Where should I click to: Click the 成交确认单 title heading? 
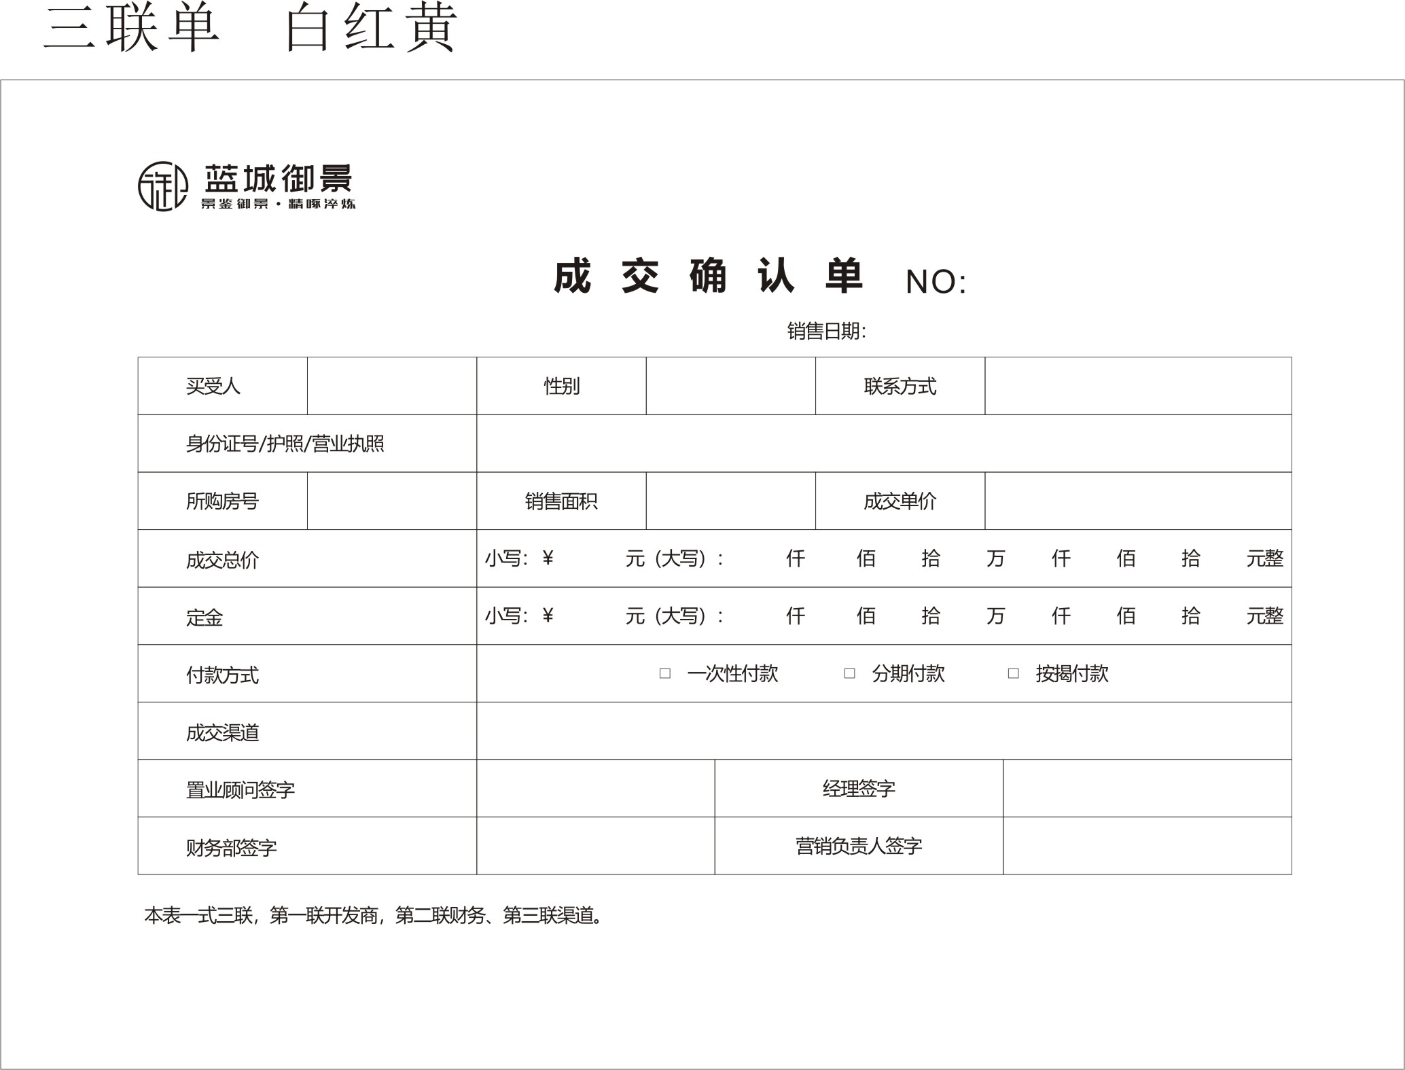tap(708, 277)
